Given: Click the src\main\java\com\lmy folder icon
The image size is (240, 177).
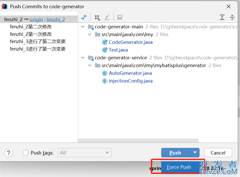Looking at the screenshot, I should [98, 34].
